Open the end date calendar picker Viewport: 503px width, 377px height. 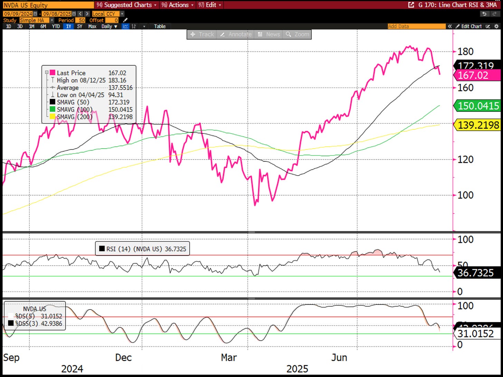tap(74, 14)
